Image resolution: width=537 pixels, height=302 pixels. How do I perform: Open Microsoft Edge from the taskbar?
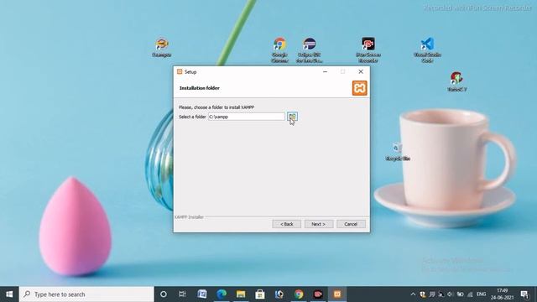point(222,294)
